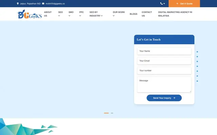Viewport: 217px width, 135px height.
Task: Open the SMO menu item
Action: coord(71,12)
